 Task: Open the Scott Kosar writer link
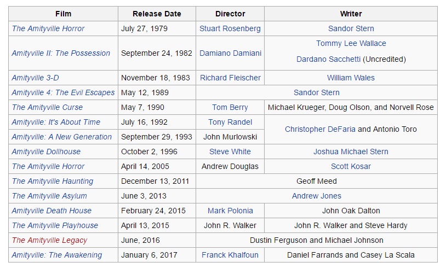(351, 166)
